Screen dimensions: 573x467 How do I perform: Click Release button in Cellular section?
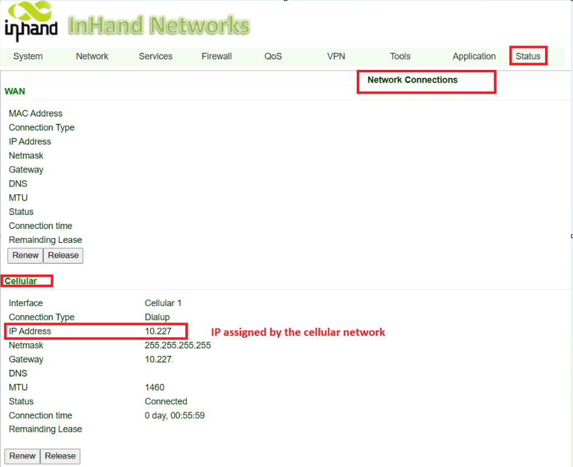[x=60, y=456]
